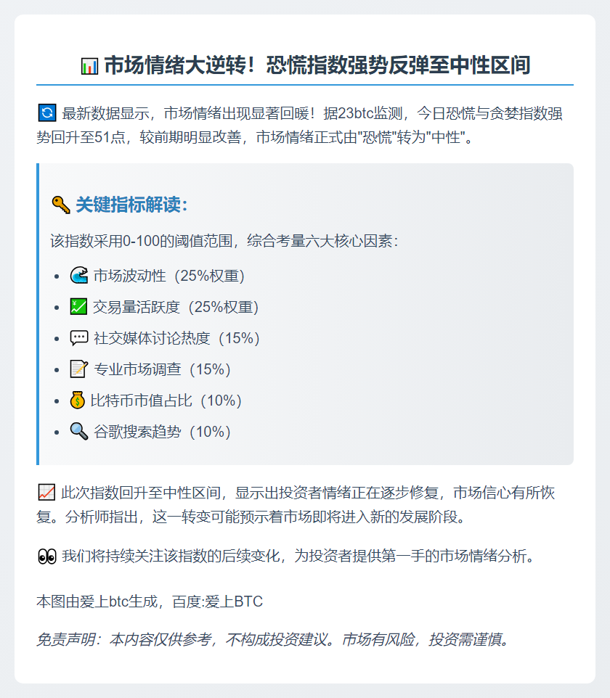Screen dimensions: 610x698
Task: Click the money bag emoji beside 比特币市值占比
Action: [78, 401]
